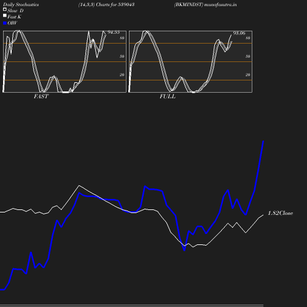Click the 'Fast K' legend label
Viewport: 307px width, 307px height.
point(14,17)
